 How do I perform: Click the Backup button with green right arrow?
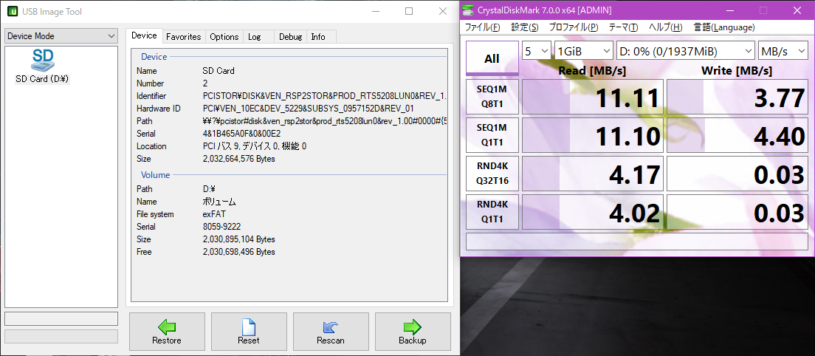pyautogui.click(x=413, y=331)
